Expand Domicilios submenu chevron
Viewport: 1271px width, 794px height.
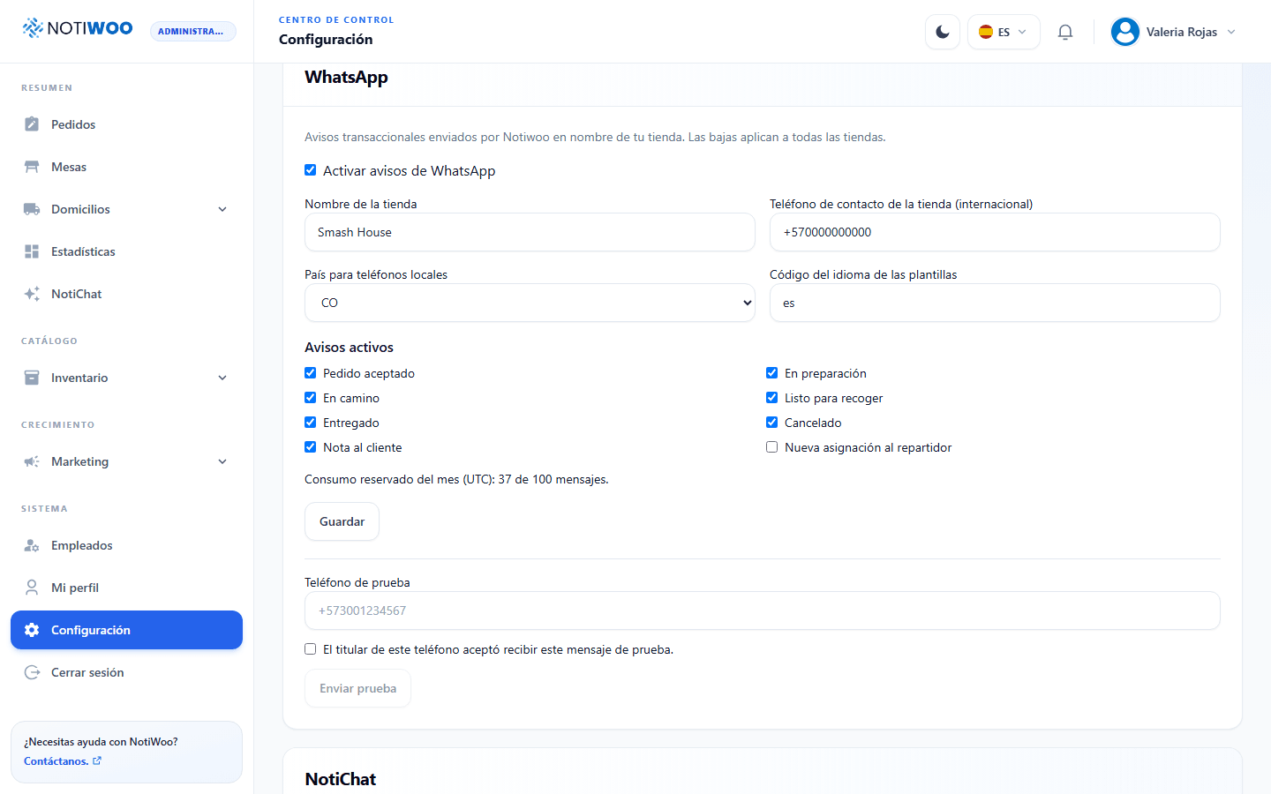pos(222,209)
